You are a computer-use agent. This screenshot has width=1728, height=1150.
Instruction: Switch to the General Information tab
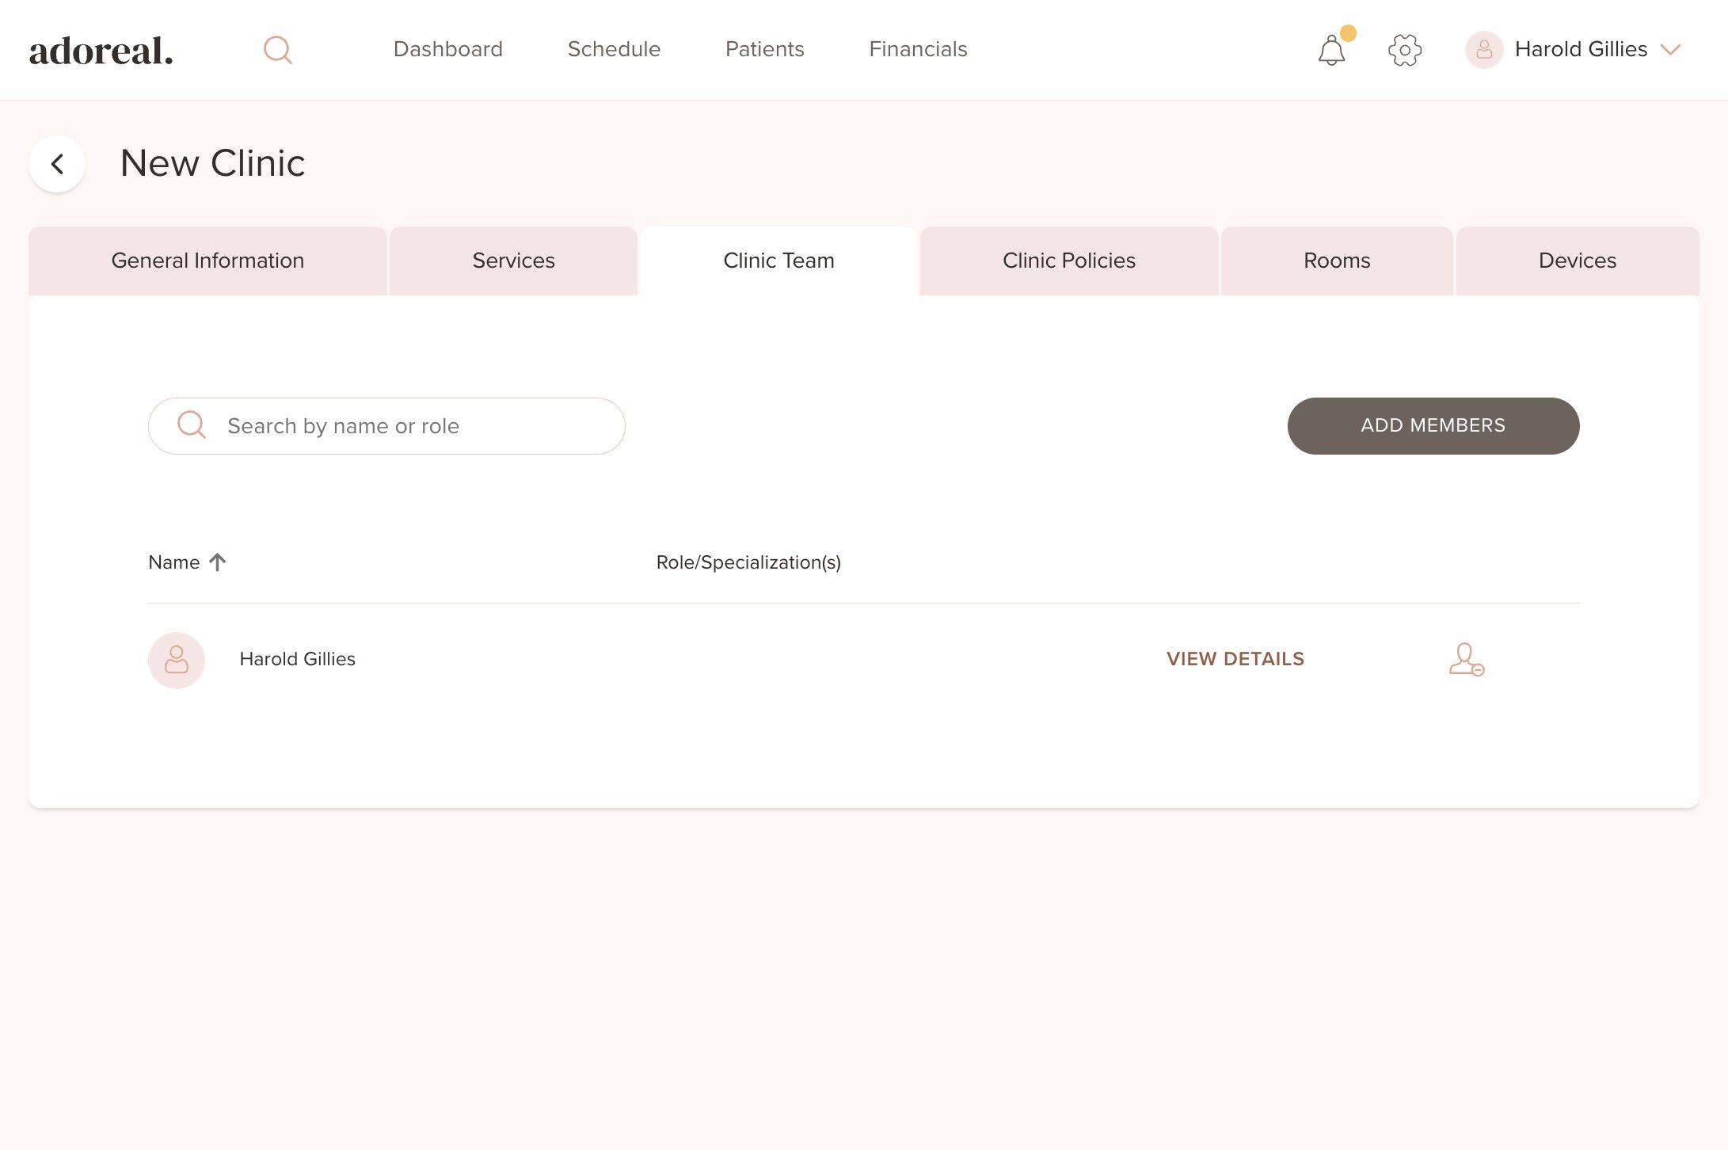pyautogui.click(x=207, y=261)
